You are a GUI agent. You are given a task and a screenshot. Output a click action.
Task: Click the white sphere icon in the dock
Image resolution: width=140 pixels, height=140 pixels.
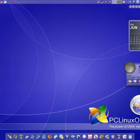(x=84, y=136)
